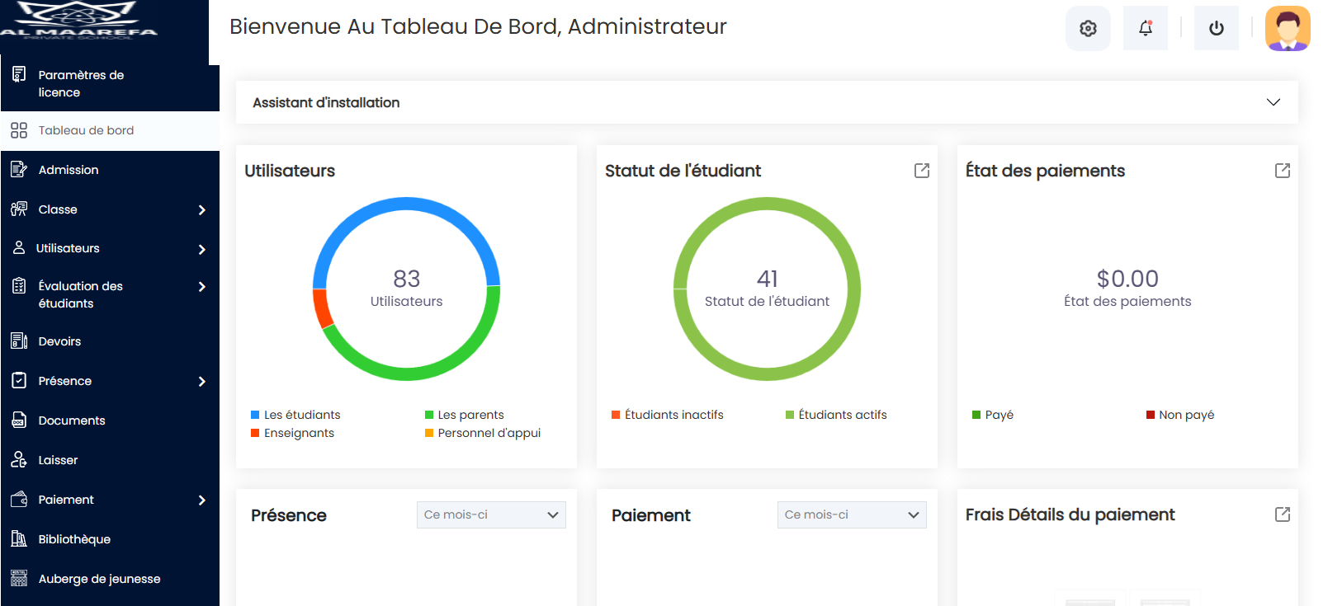Image resolution: width=1328 pixels, height=606 pixels.
Task: Toggle Les étudiants legend in Utilisateurs chart
Action: coord(295,415)
